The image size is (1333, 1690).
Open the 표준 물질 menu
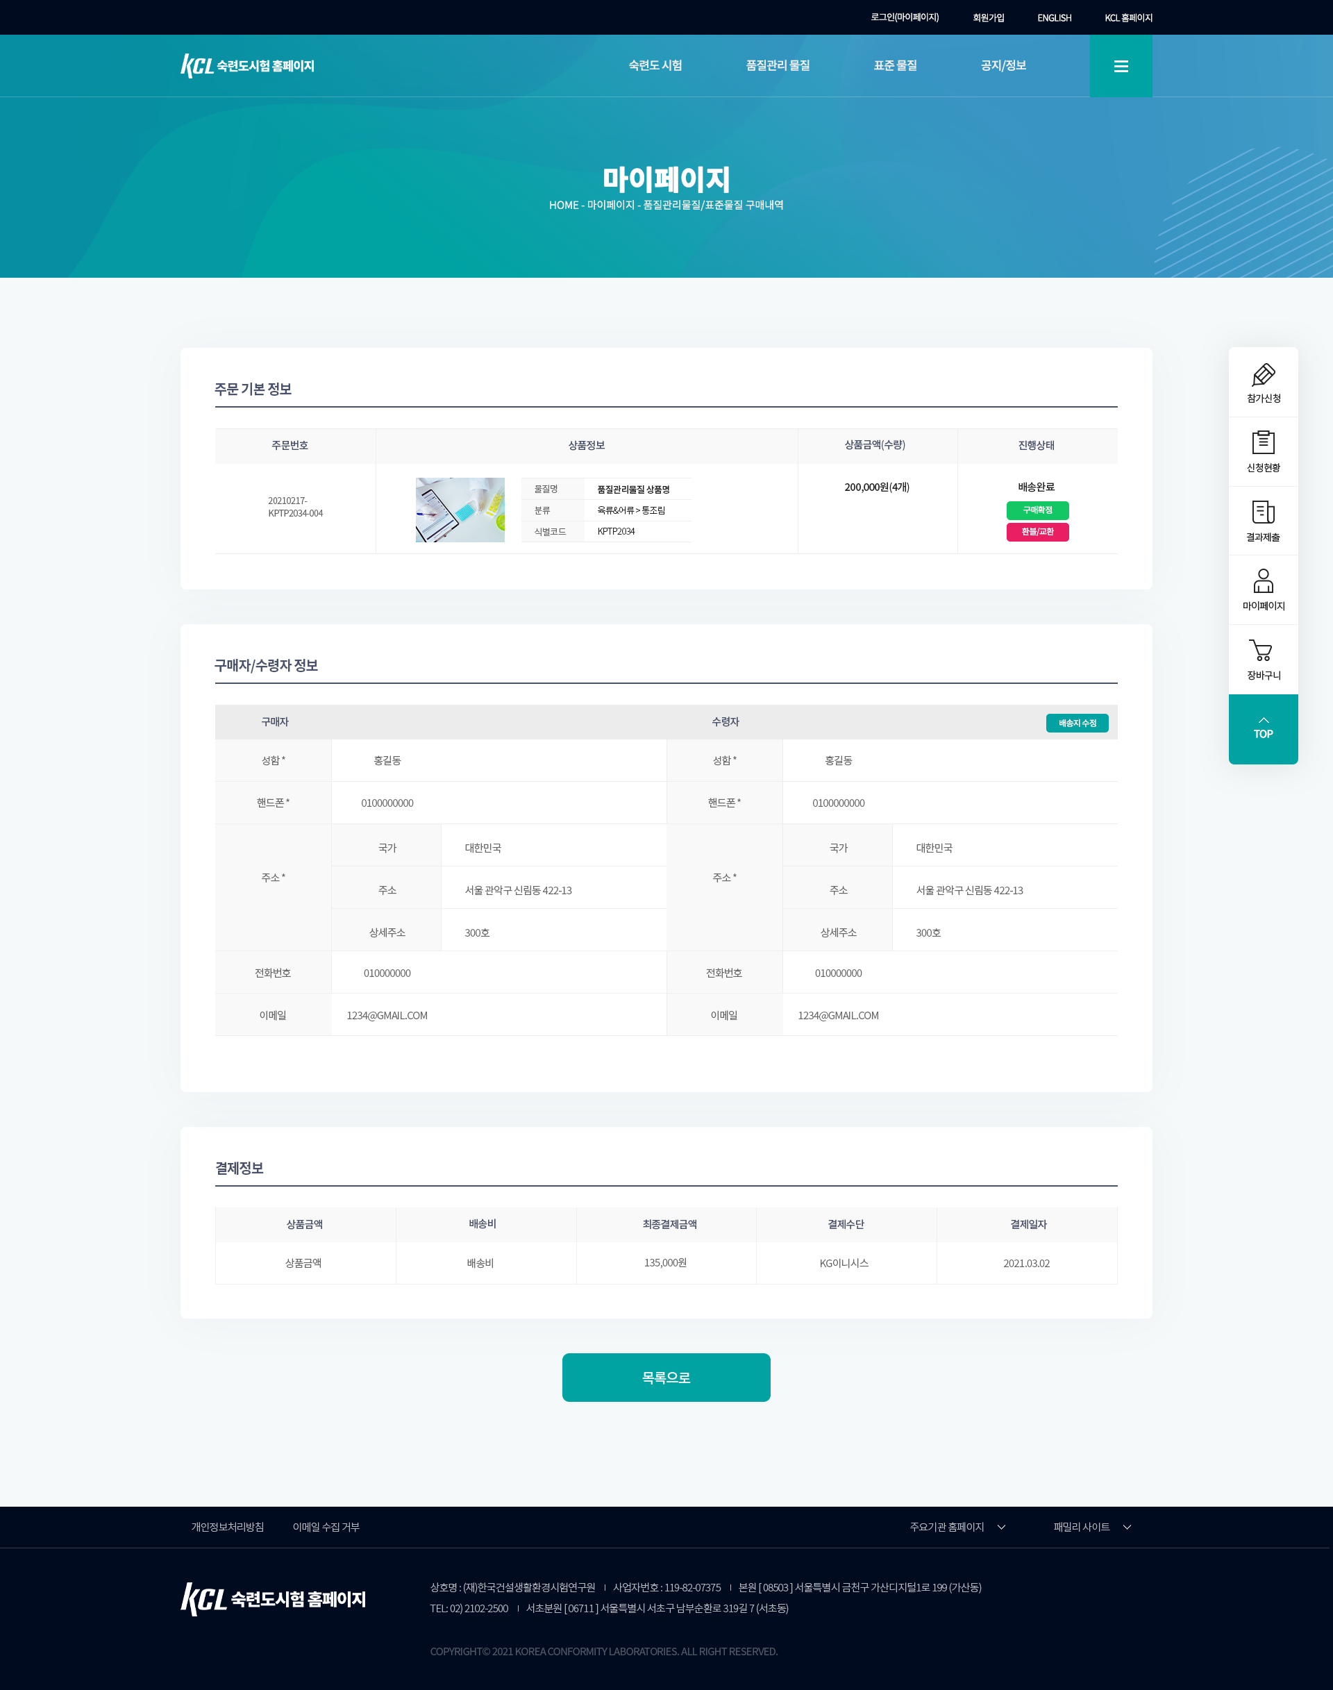pyautogui.click(x=894, y=65)
